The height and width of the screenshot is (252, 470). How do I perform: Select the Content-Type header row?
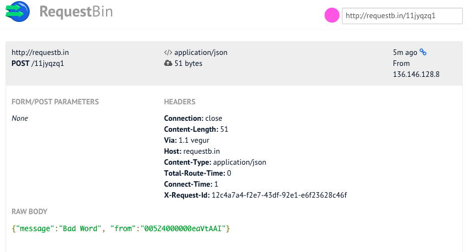tap(215, 162)
